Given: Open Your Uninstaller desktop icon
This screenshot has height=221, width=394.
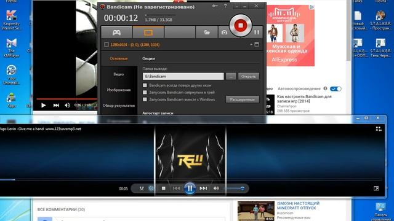Looking at the screenshot, I should click(x=11, y=75).
